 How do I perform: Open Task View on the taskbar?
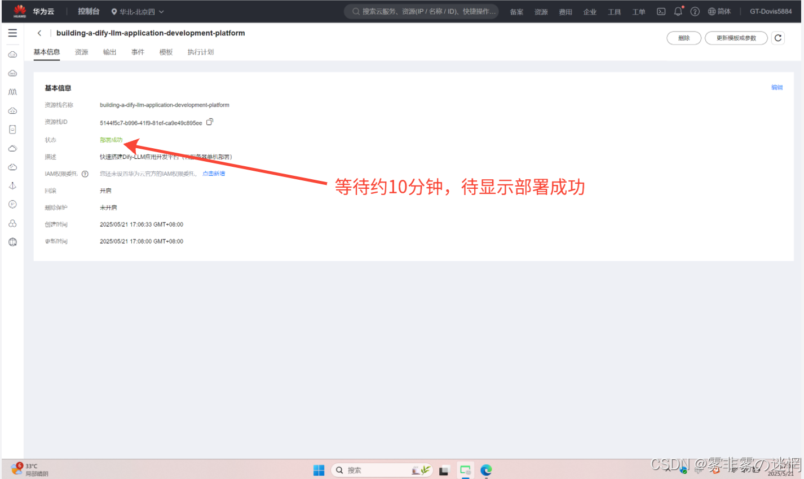point(444,471)
